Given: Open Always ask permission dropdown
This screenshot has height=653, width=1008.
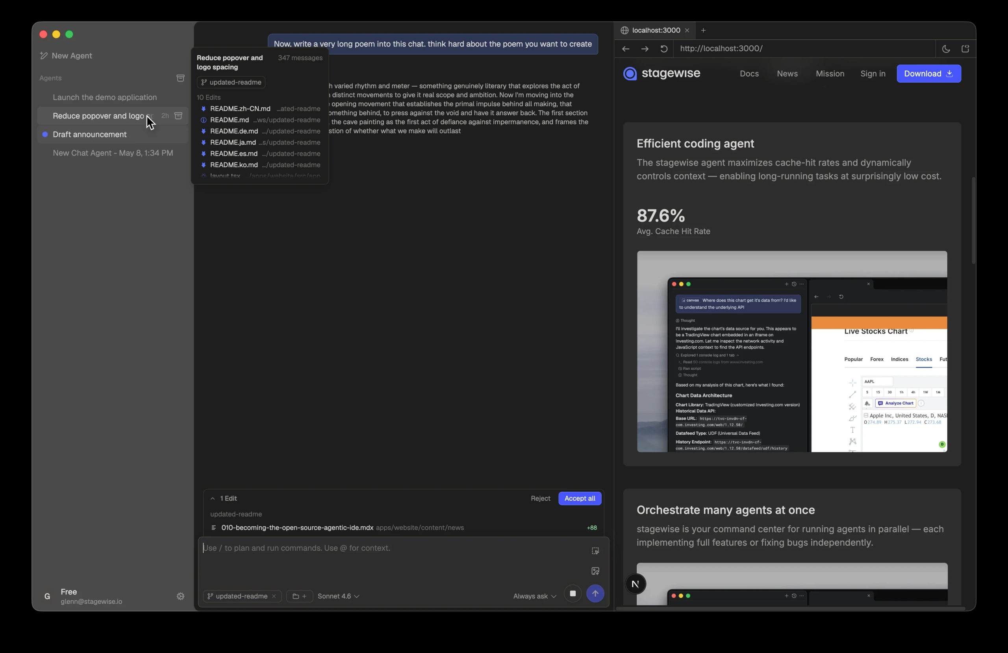Looking at the screenshot, I should [534, 596].
